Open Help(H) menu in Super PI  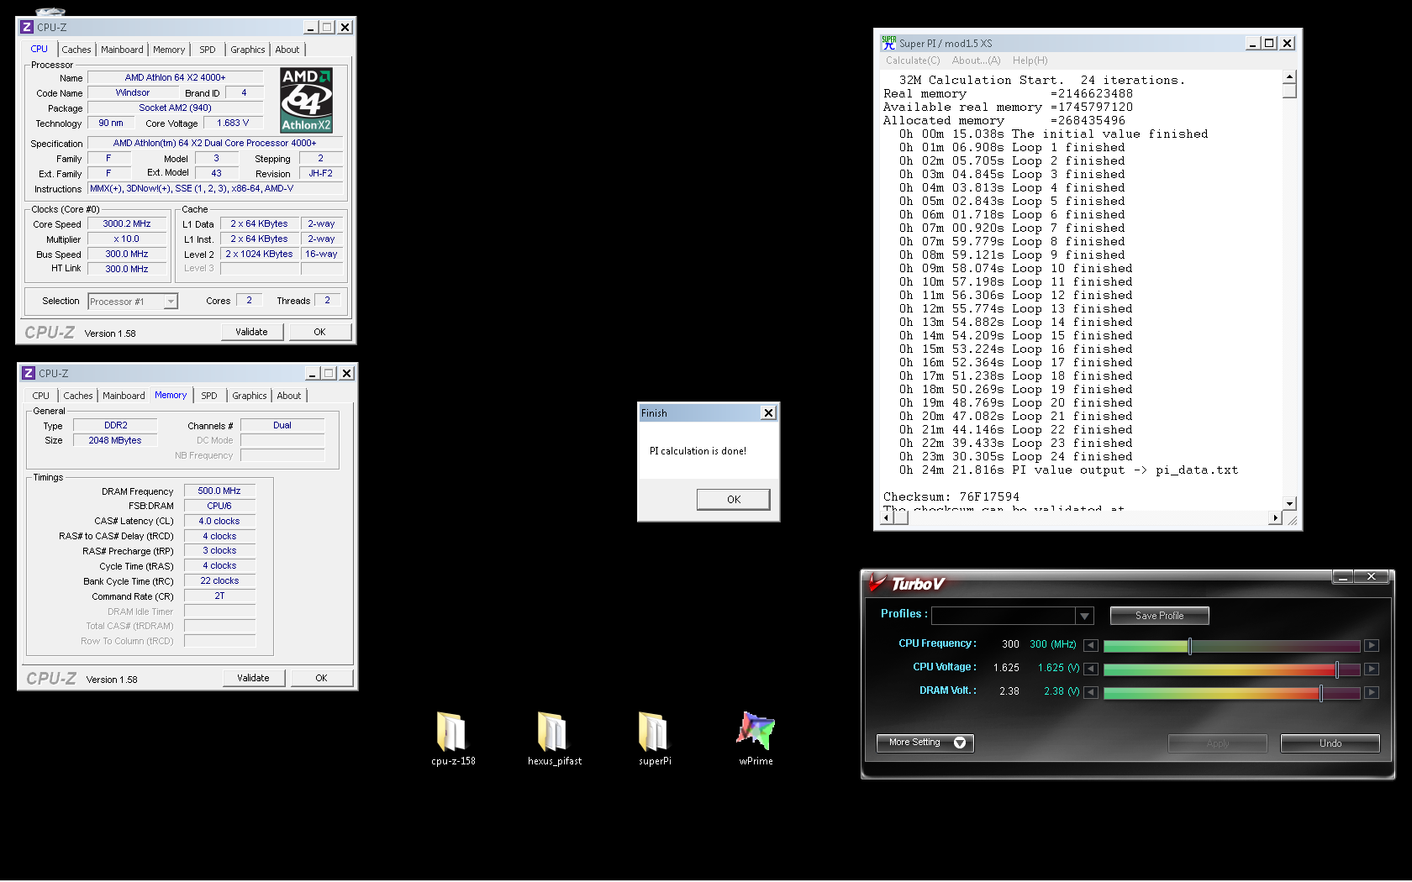pos(1030,60)
